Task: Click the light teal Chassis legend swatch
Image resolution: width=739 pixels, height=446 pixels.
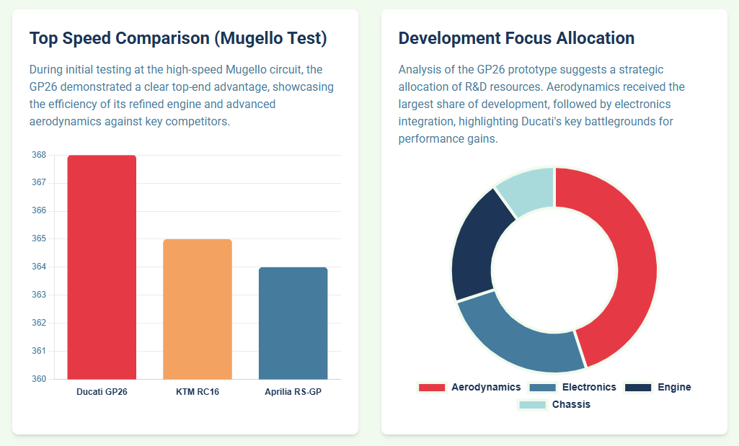Action: tap(532, 405)
